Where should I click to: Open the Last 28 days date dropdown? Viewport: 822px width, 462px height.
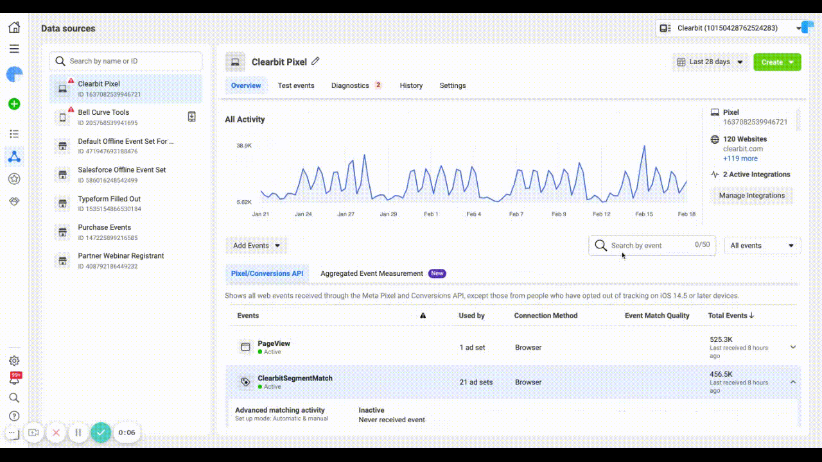tap(711, 62)
